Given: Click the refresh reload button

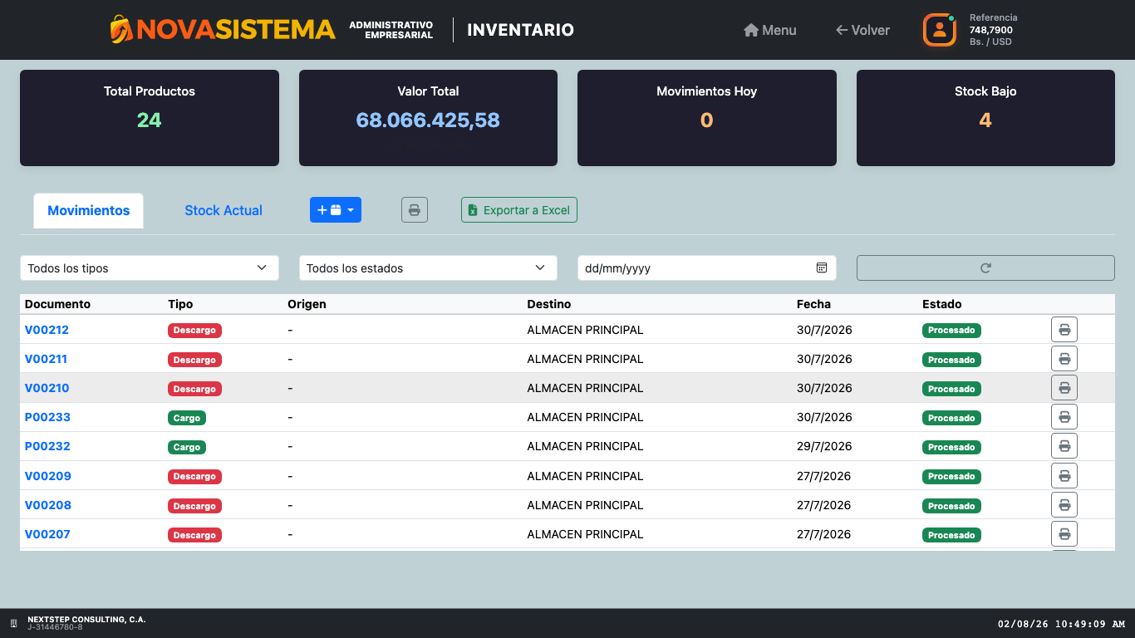Looking at the screenshot, I should point(985,268).
